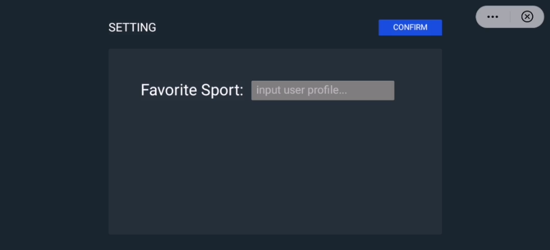Click empty area of settings panel
The width and height of the screenshot is (550, 250).
point(275,172)
